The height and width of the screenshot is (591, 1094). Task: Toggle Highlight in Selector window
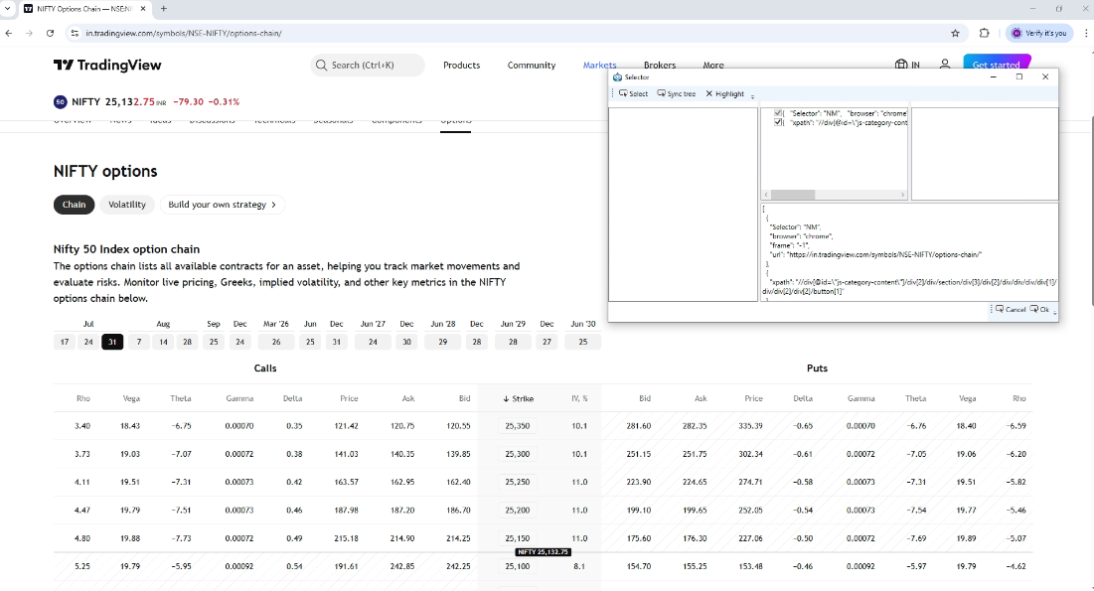pyautogui.click(x=725, y=93)
